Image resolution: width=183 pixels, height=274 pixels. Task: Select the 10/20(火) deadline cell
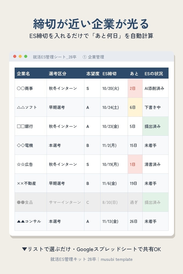pyautogui.click(x=114, y=88)
